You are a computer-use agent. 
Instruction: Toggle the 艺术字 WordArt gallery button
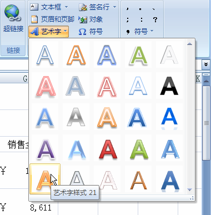49,32
